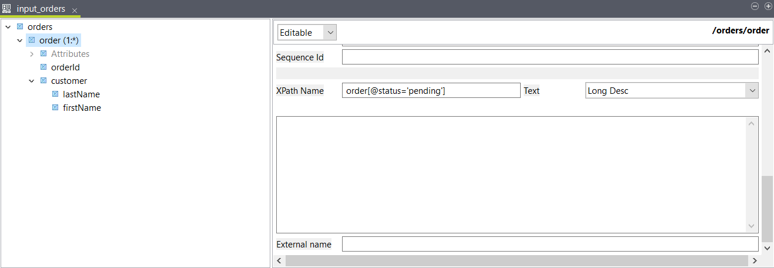Screen dimensions: 774x268
Task: Collapse the orders root node
Action: pos(8,27)
